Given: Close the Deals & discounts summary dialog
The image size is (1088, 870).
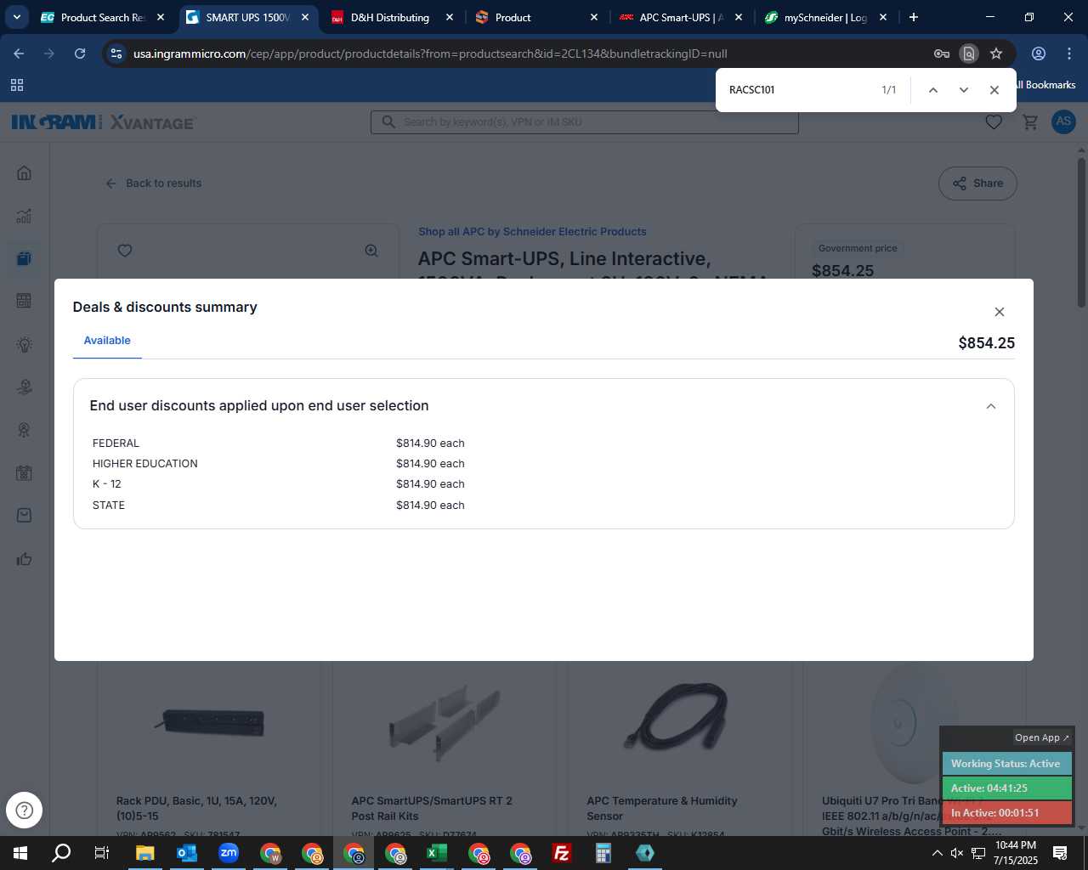Looking at the screenshot, I should (1000, 312).
